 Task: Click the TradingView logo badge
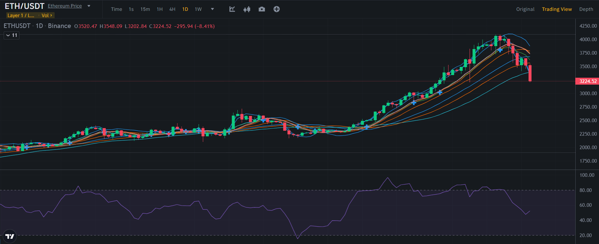pos(10,236)
